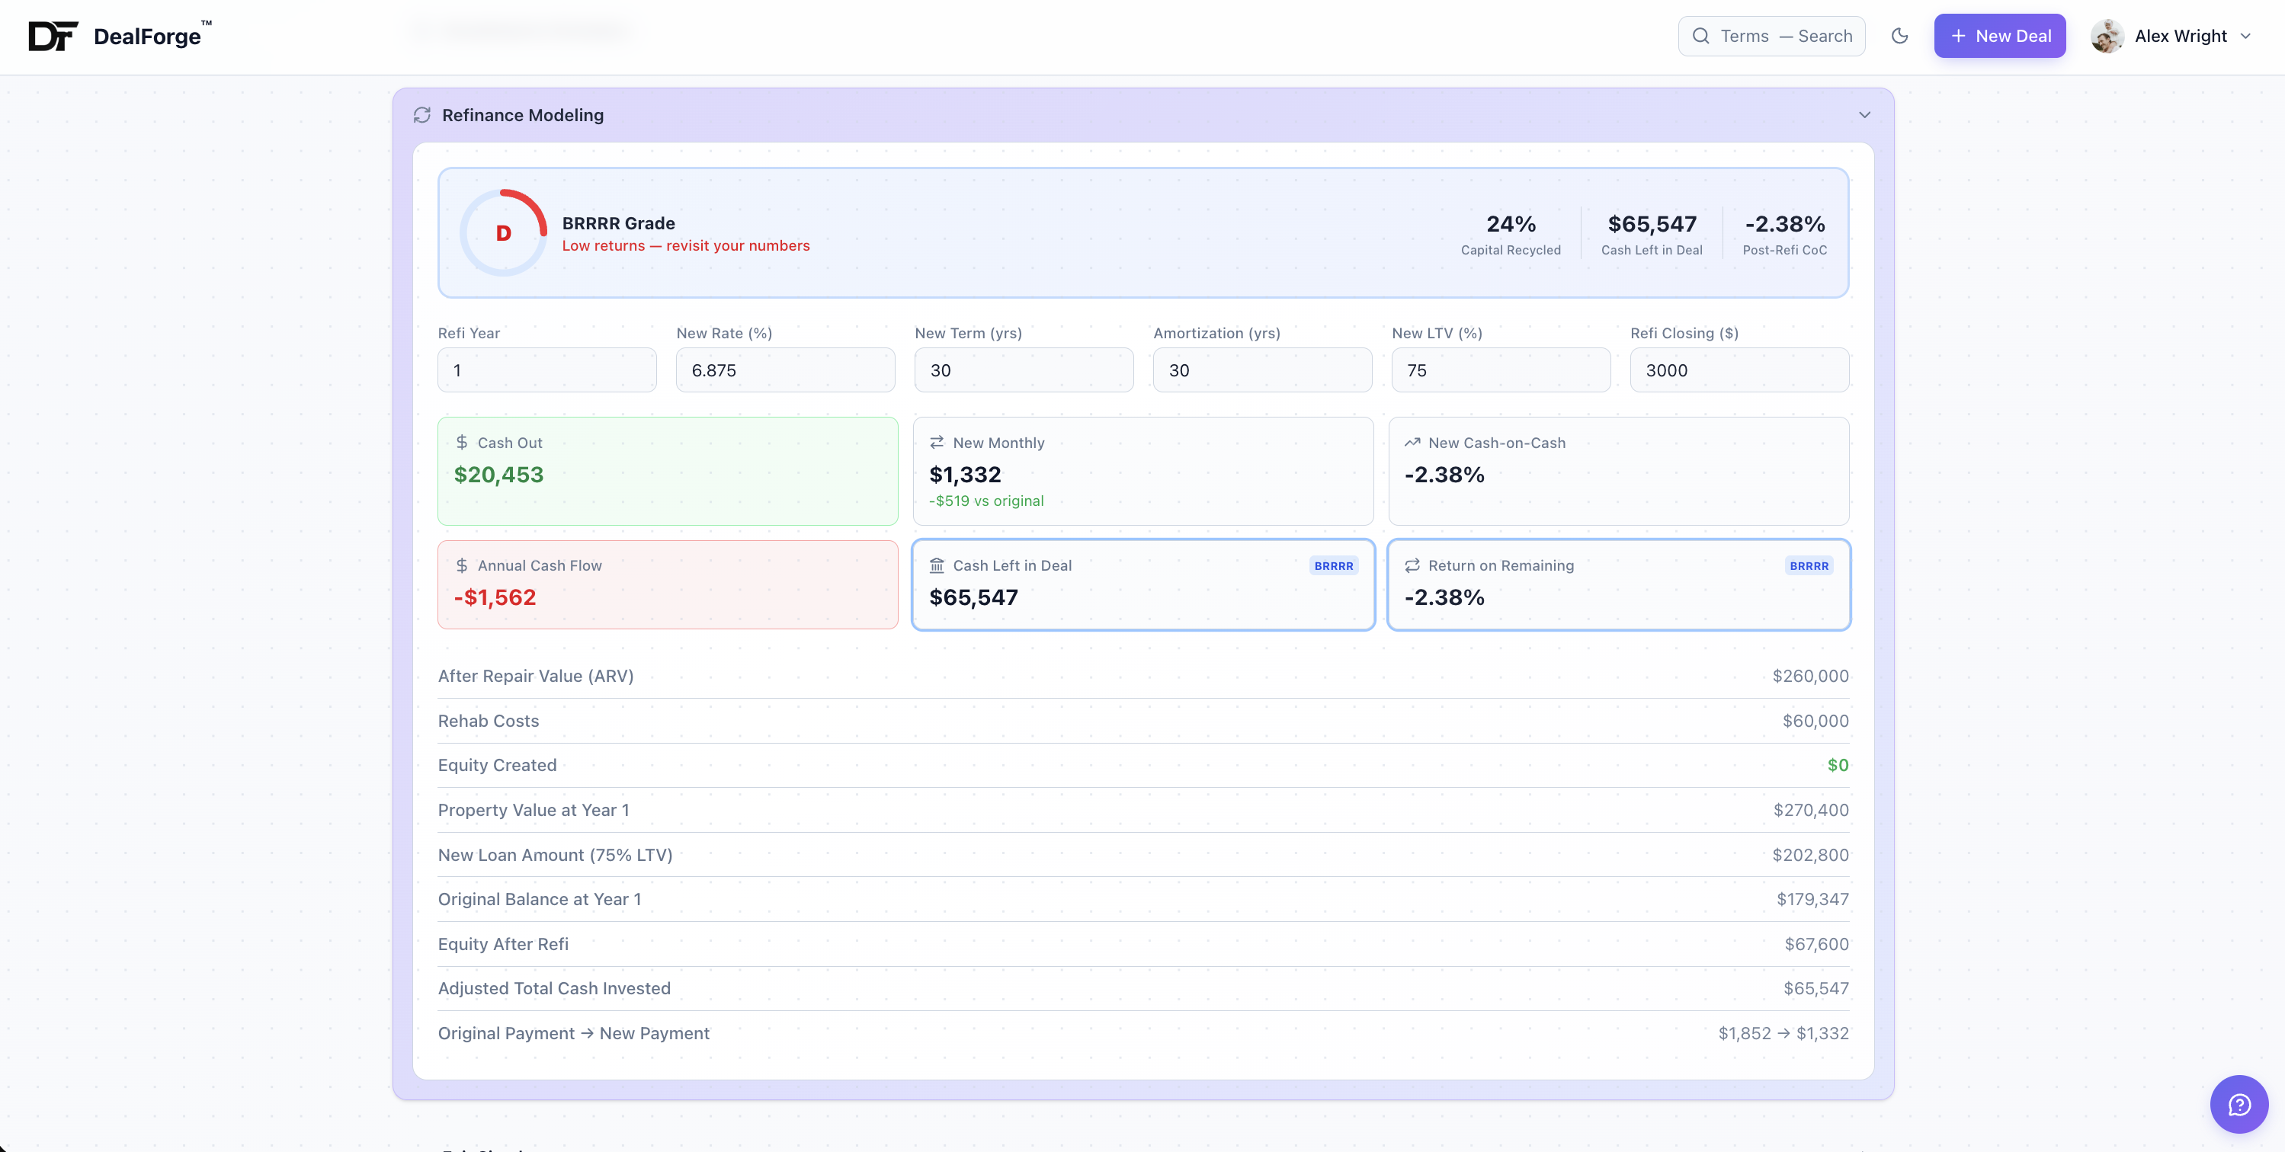The height and width of the screenshot is (1152, 2285).
Task: Click the BRRRR badge on Cash Left card
Action: coord(1333,566)
